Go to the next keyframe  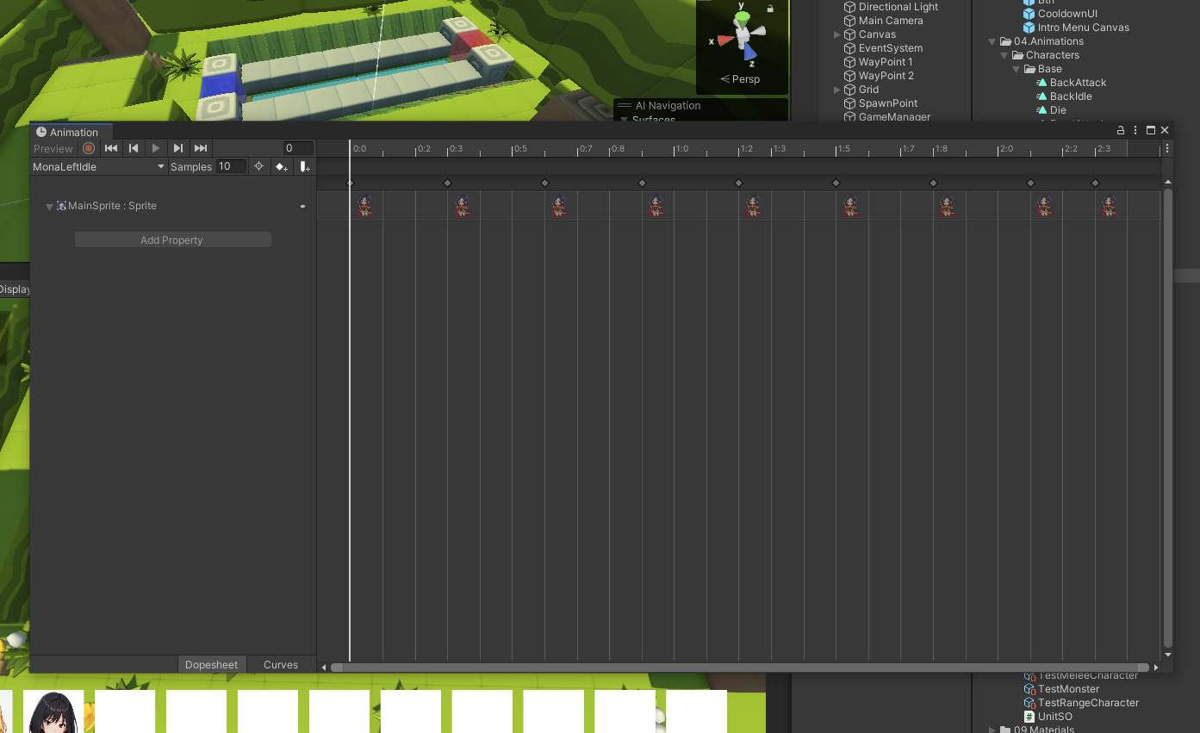[x=178, y=148]
